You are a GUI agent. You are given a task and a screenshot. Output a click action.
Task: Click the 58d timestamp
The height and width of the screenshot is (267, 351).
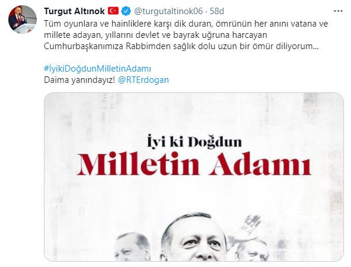click(x=216, y=11)
